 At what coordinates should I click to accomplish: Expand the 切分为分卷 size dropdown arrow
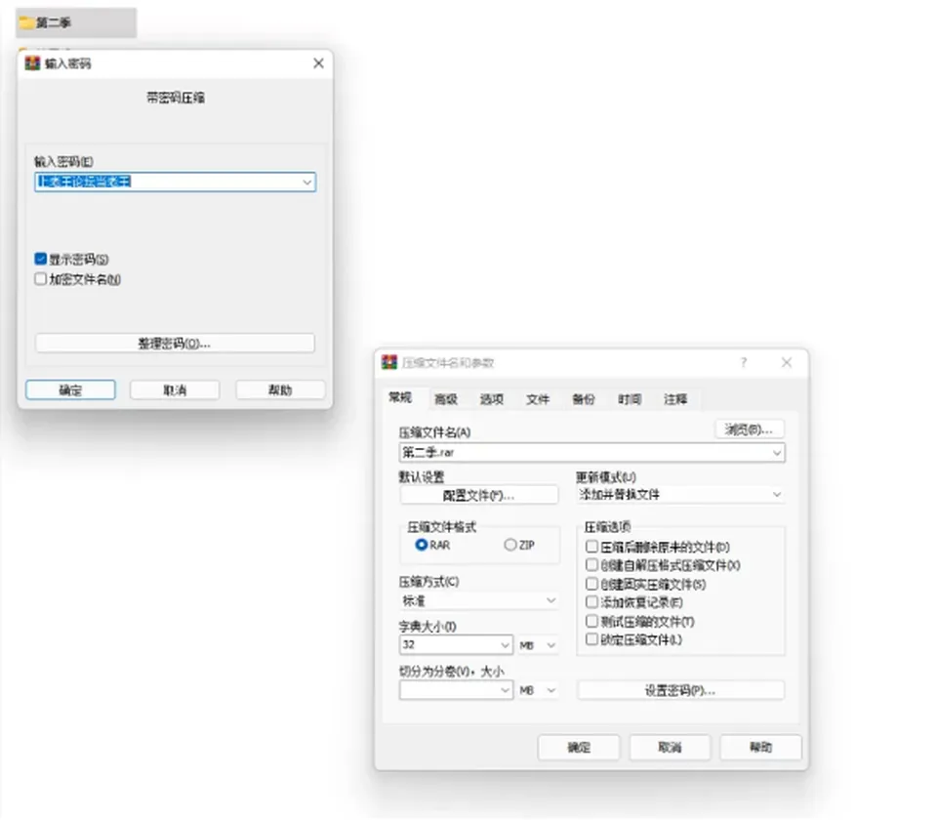click(505, 690)
